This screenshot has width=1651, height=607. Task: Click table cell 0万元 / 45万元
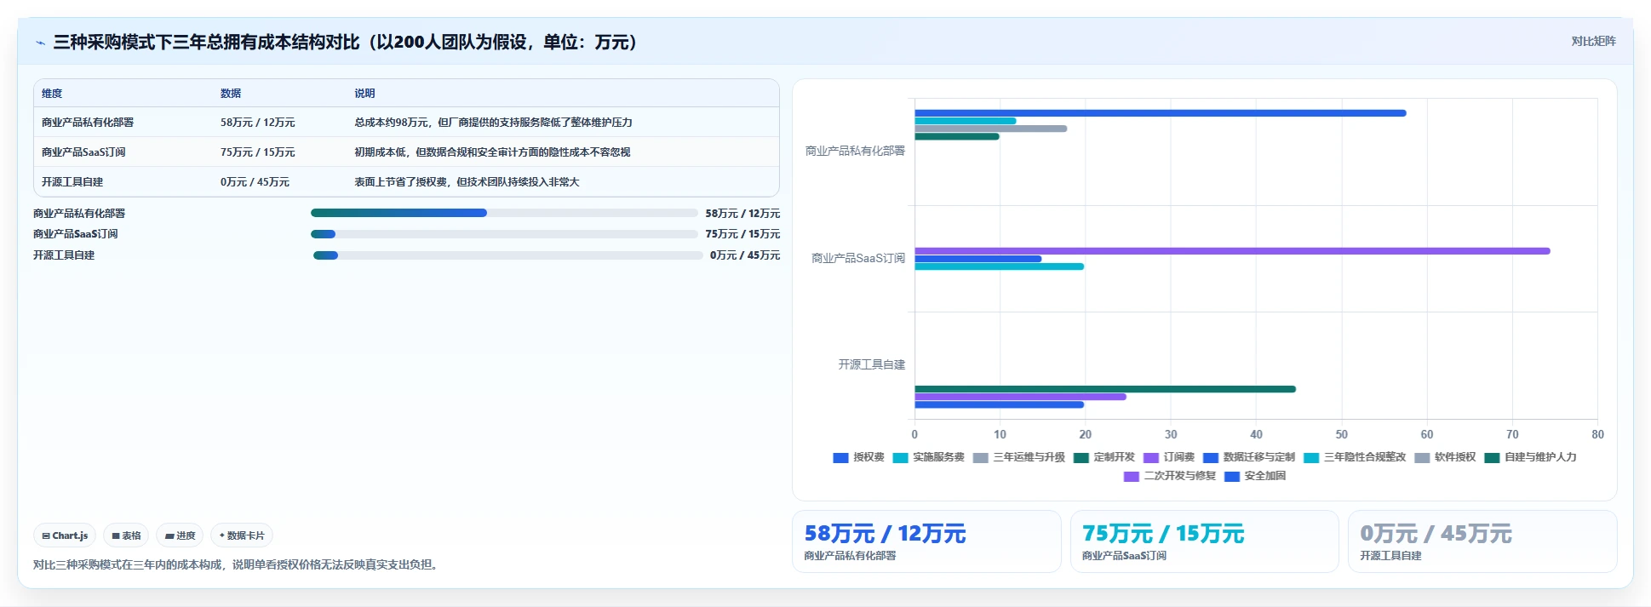tap(255, 182)
